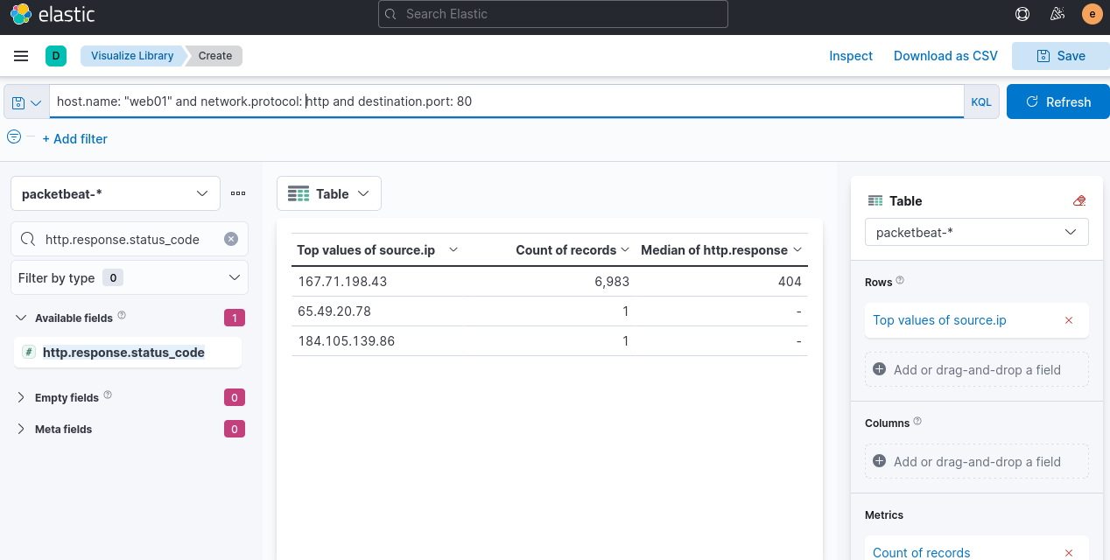Click the Inspect menu link
The width and height of the screenshot is (1110, 560).
click(850, 56)
